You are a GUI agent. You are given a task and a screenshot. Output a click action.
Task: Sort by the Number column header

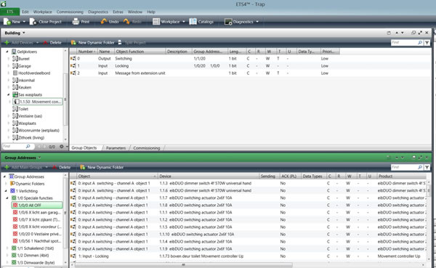click(86, 52)
